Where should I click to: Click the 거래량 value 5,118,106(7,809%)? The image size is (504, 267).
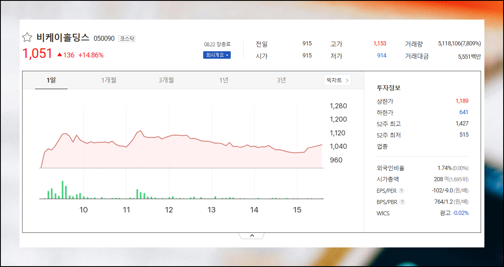[459, 43]
